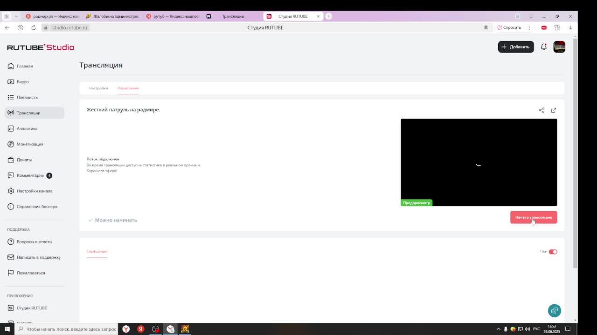Click the page vertical scrollbar

575,154
